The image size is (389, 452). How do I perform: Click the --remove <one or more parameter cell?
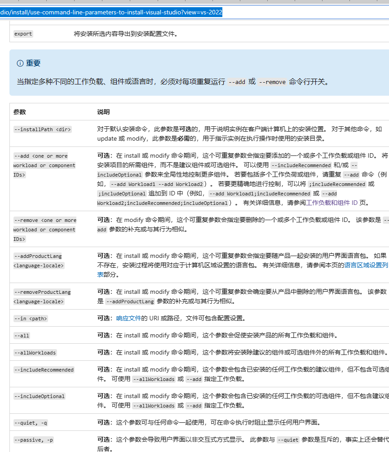(44, 230)
